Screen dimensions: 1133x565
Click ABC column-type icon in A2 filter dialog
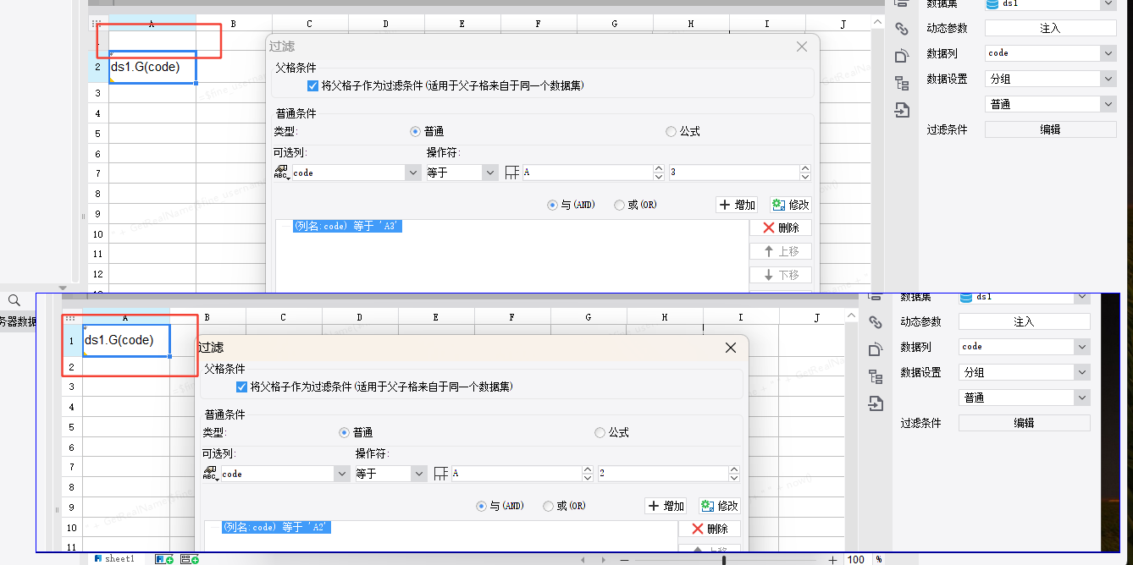click(211, 474)
